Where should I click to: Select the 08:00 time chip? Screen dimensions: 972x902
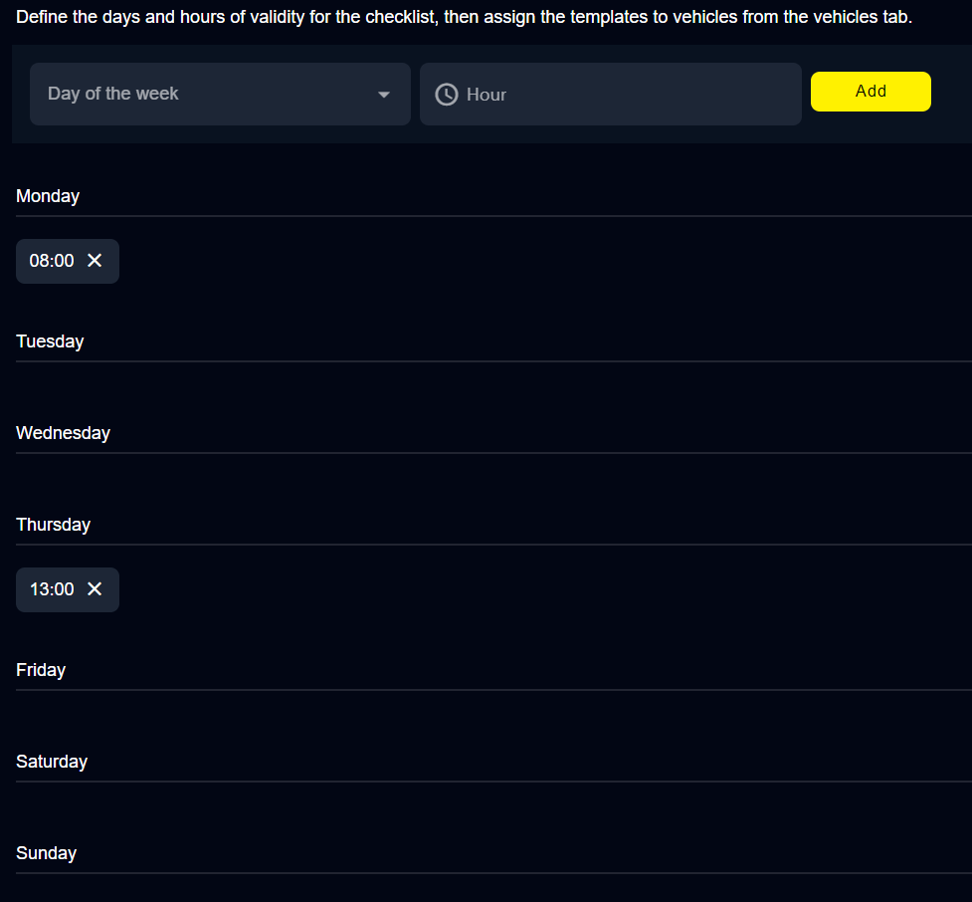(52, 261)
